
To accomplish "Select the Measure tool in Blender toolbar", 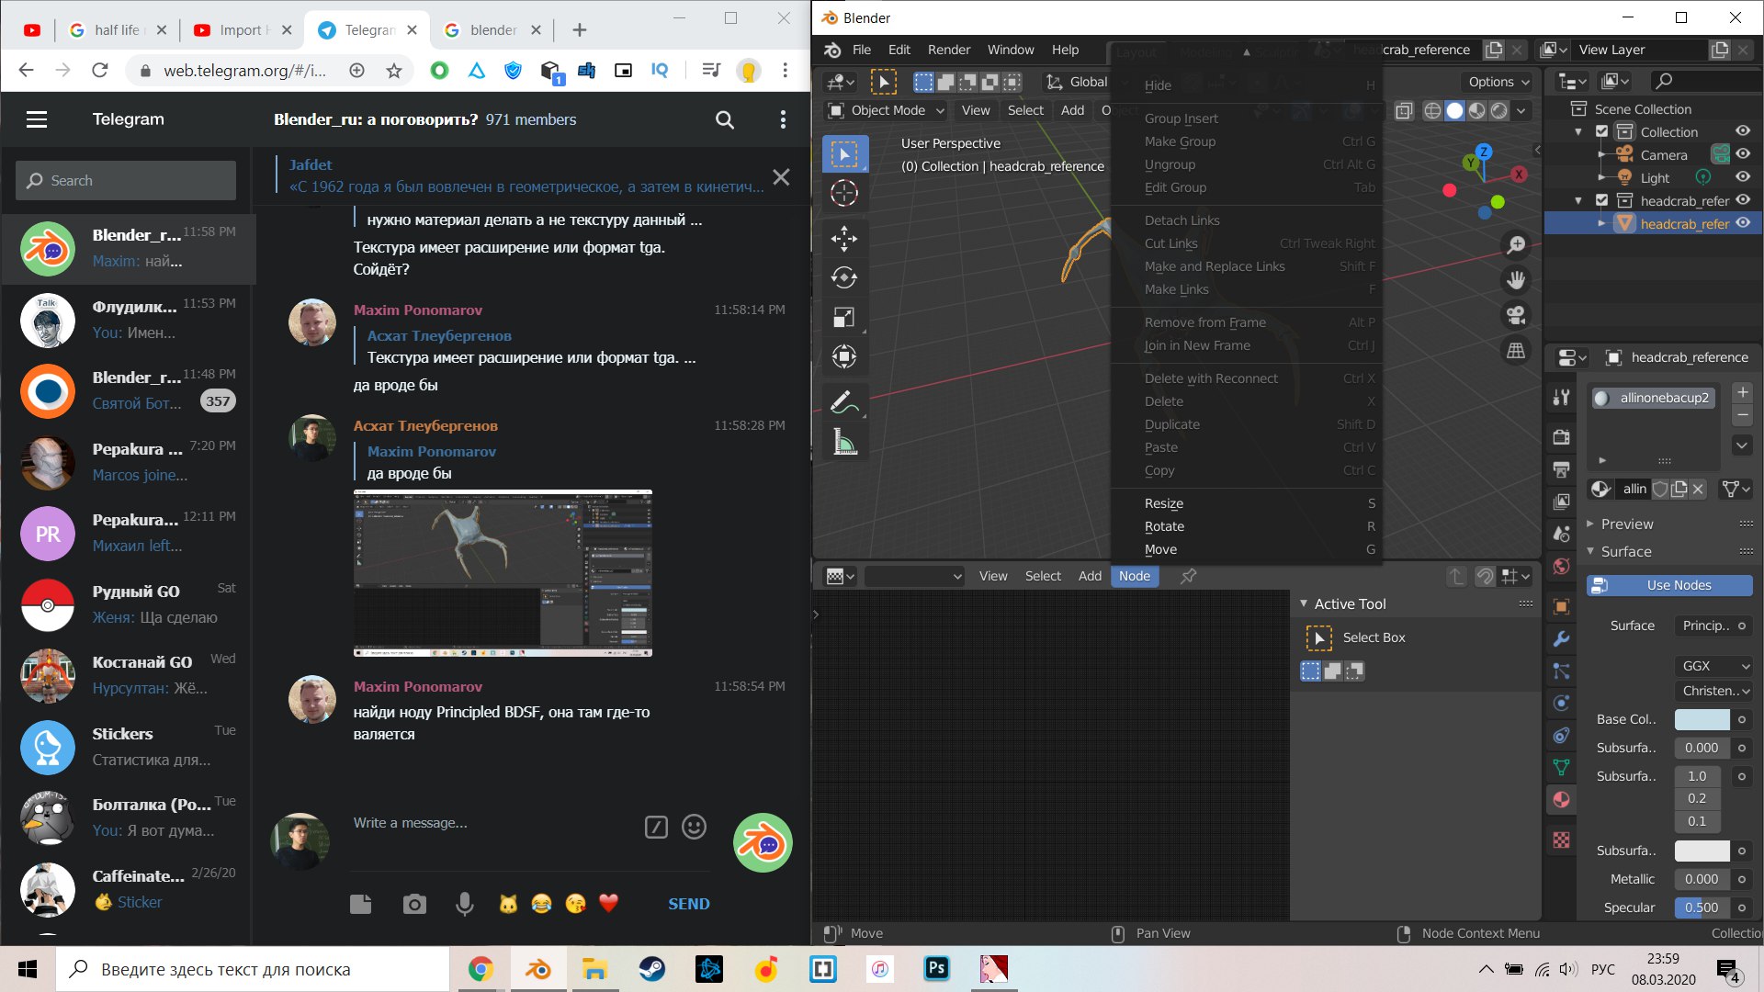I will 843,442.
